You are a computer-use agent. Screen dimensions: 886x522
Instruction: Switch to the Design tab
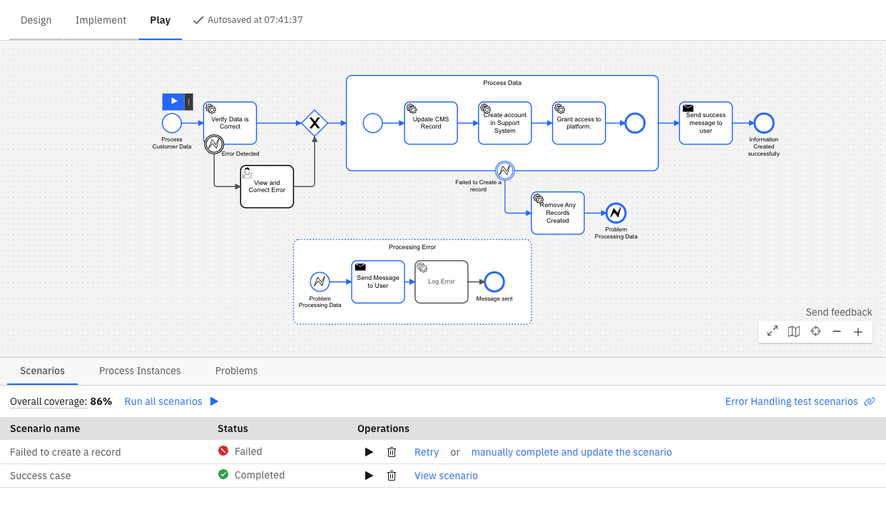(36, 20)
